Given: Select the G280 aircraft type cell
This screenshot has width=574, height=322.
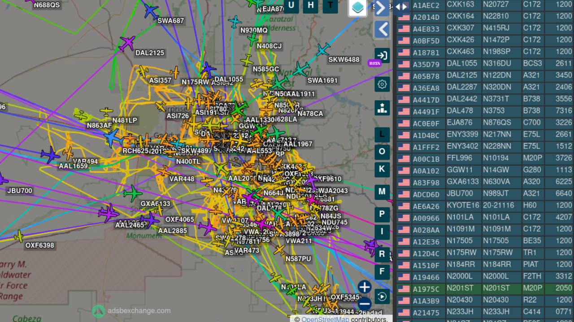Looking at the screenshot, I should pyautogui.click(x=533, y=170).
